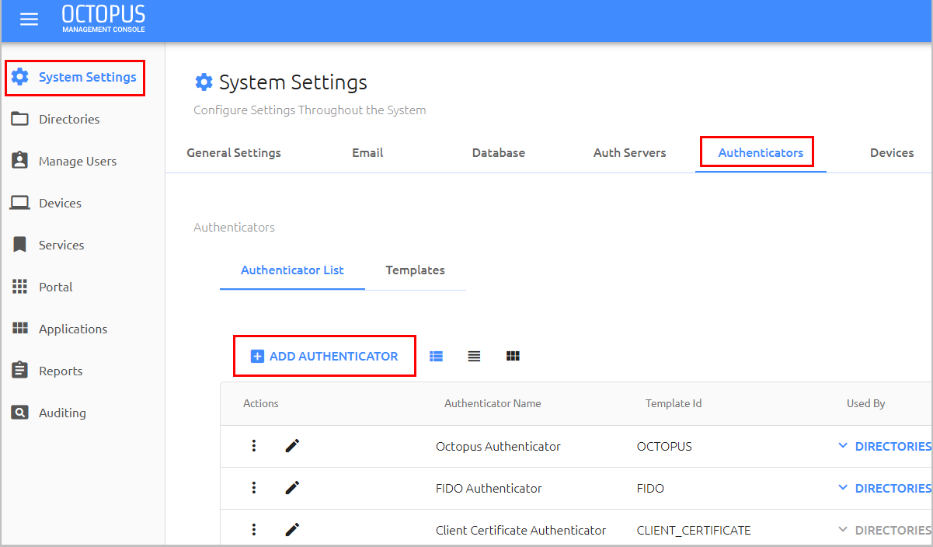Click the Actions column header
Screen dimensions: 933x547
click(x=261, y=403)
